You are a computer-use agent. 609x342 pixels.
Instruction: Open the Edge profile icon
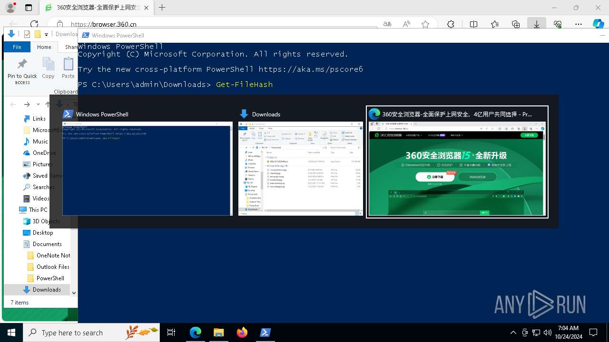(x=10, y=8)
